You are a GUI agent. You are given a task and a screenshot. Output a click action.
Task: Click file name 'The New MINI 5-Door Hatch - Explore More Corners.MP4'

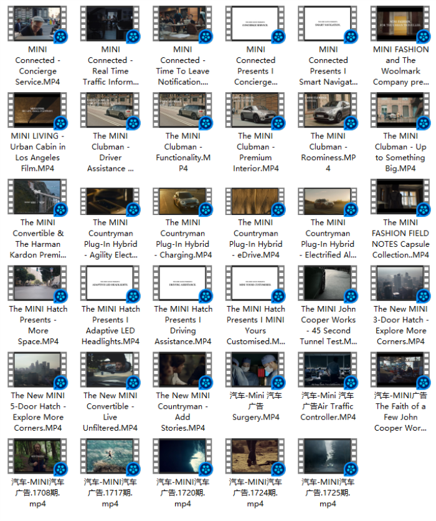[38, 411]
